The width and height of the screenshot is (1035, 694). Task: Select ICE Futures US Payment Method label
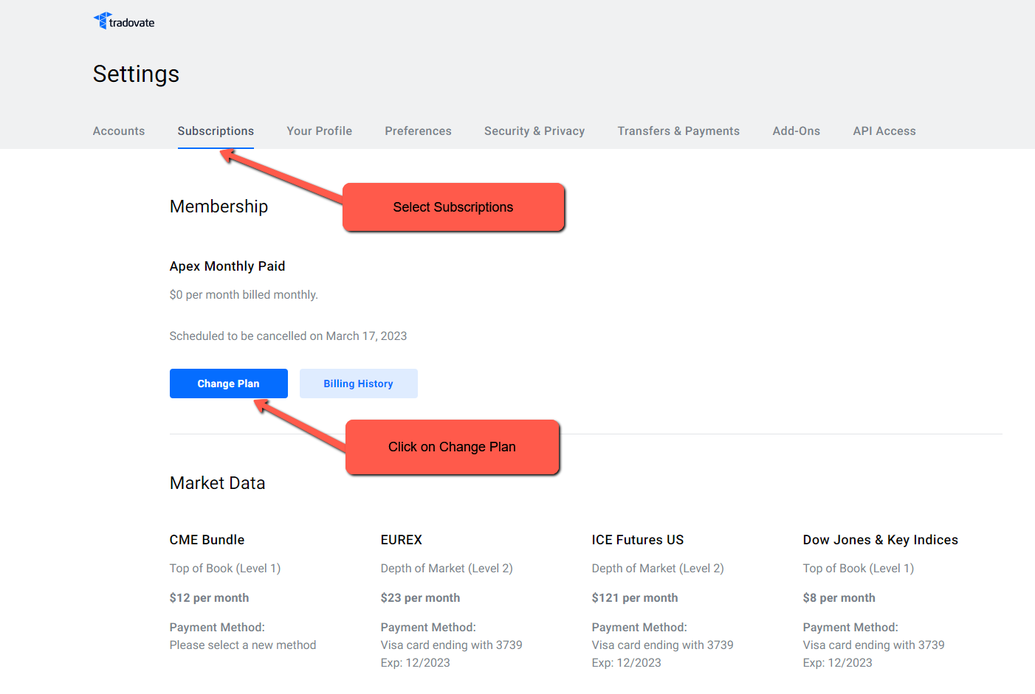[x=639, y=628]
